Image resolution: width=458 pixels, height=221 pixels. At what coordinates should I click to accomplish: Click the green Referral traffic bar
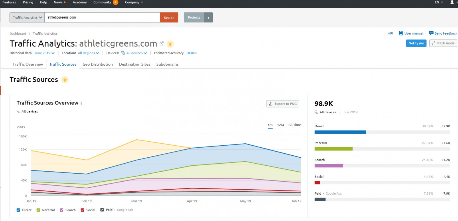(333, 149)
